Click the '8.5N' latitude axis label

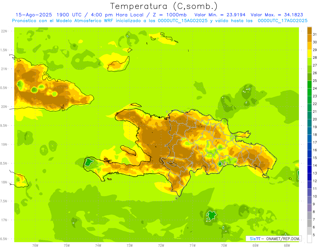(x=4, y=163)
